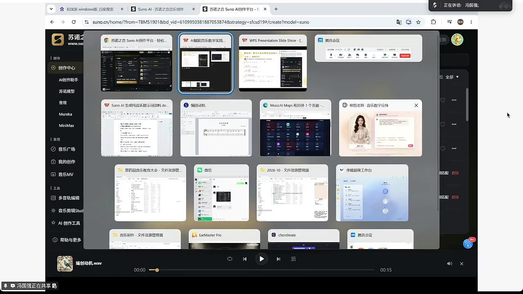Image resolution: width=523 pixels, height=294 pixels.
Task: Open 音乐剪辑Studio tool in sidebar
Action: (67, 211)
